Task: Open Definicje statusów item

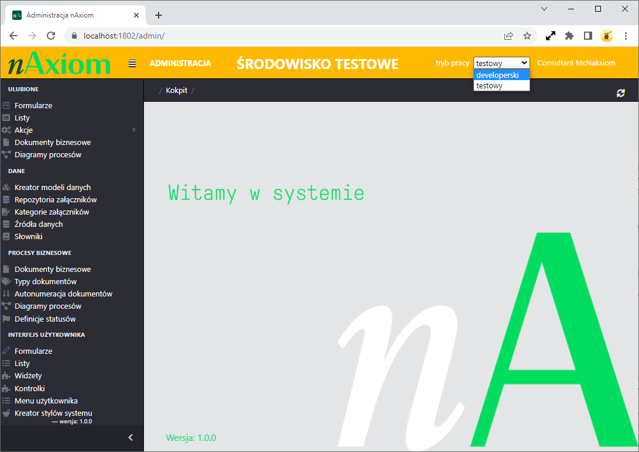Action: click(45, 319)
